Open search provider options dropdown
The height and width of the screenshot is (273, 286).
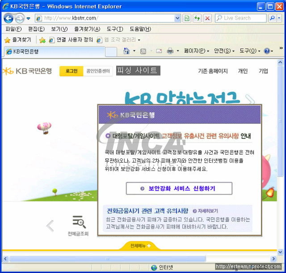[x=279, y=18]
